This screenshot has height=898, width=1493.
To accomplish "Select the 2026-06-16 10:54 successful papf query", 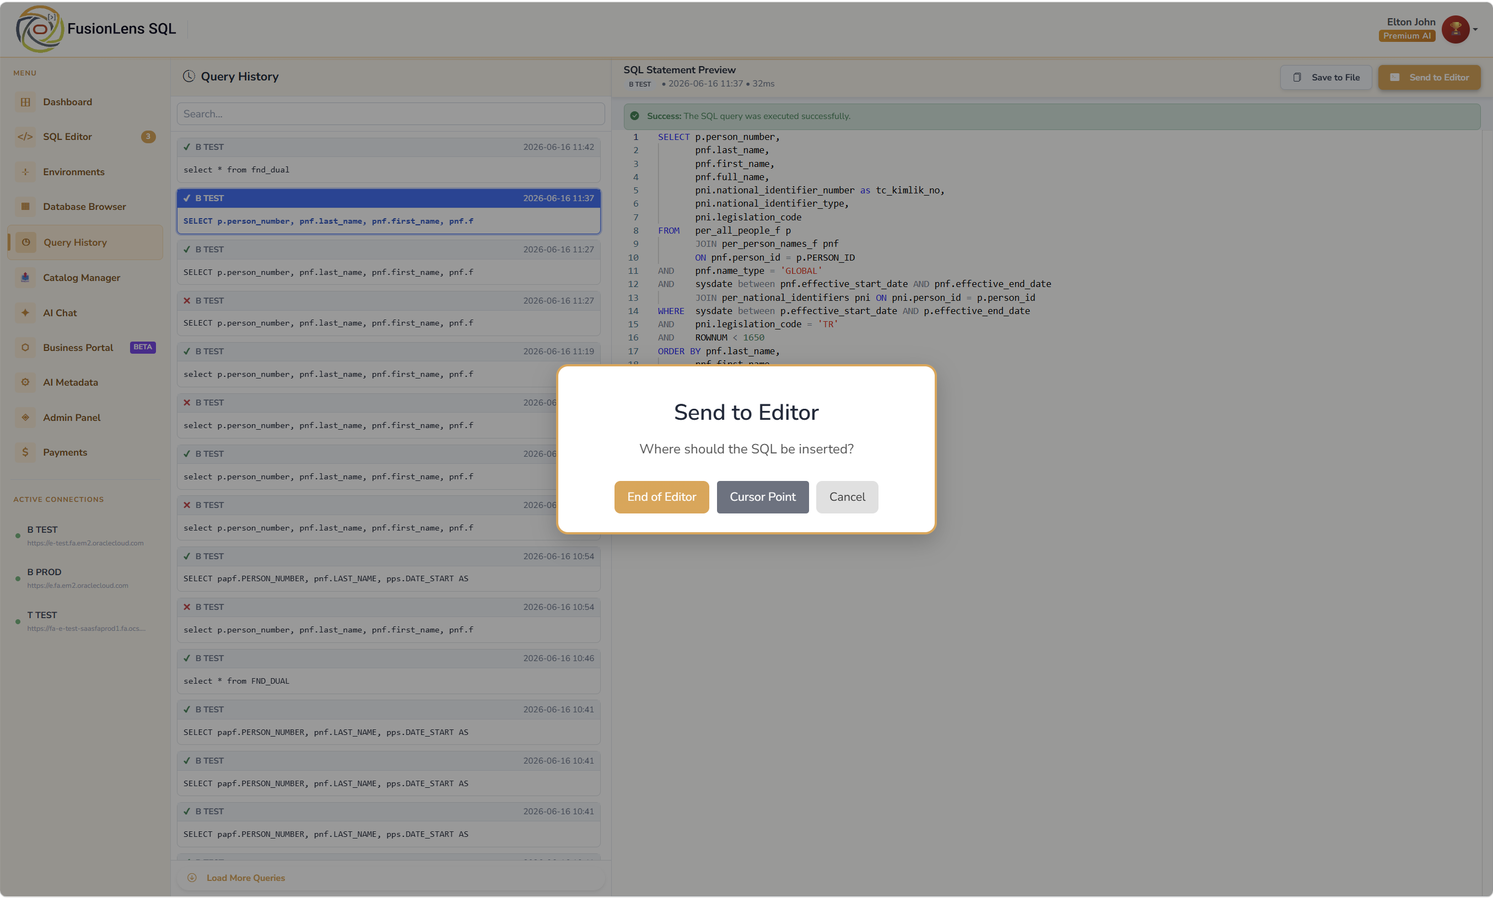I will 389,570.
